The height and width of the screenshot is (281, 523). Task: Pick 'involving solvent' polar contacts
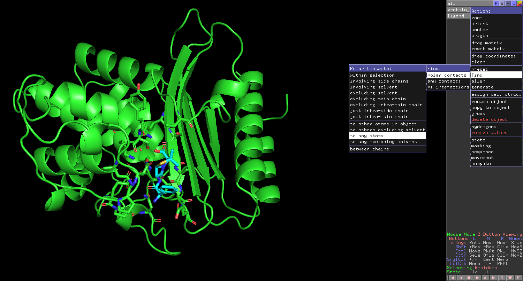click(x=388, y=87)
